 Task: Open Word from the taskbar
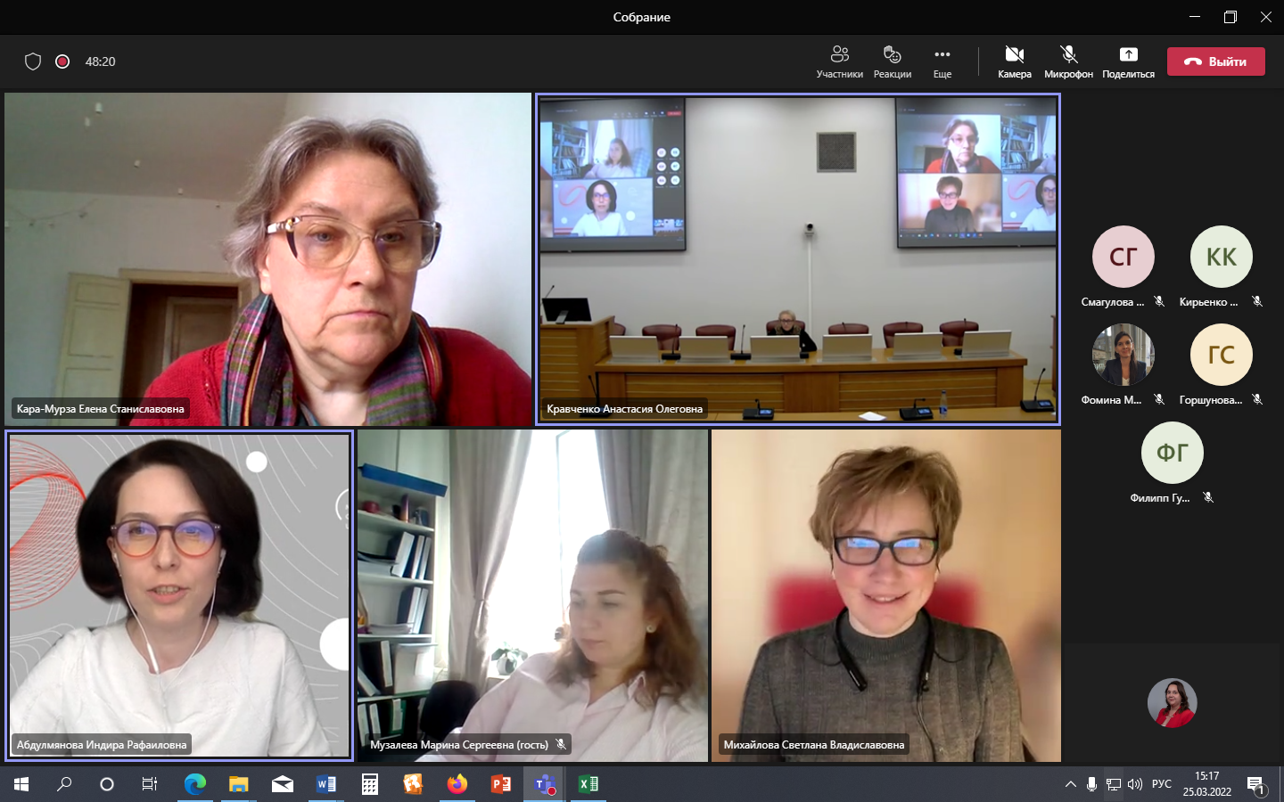coord(326,784)
